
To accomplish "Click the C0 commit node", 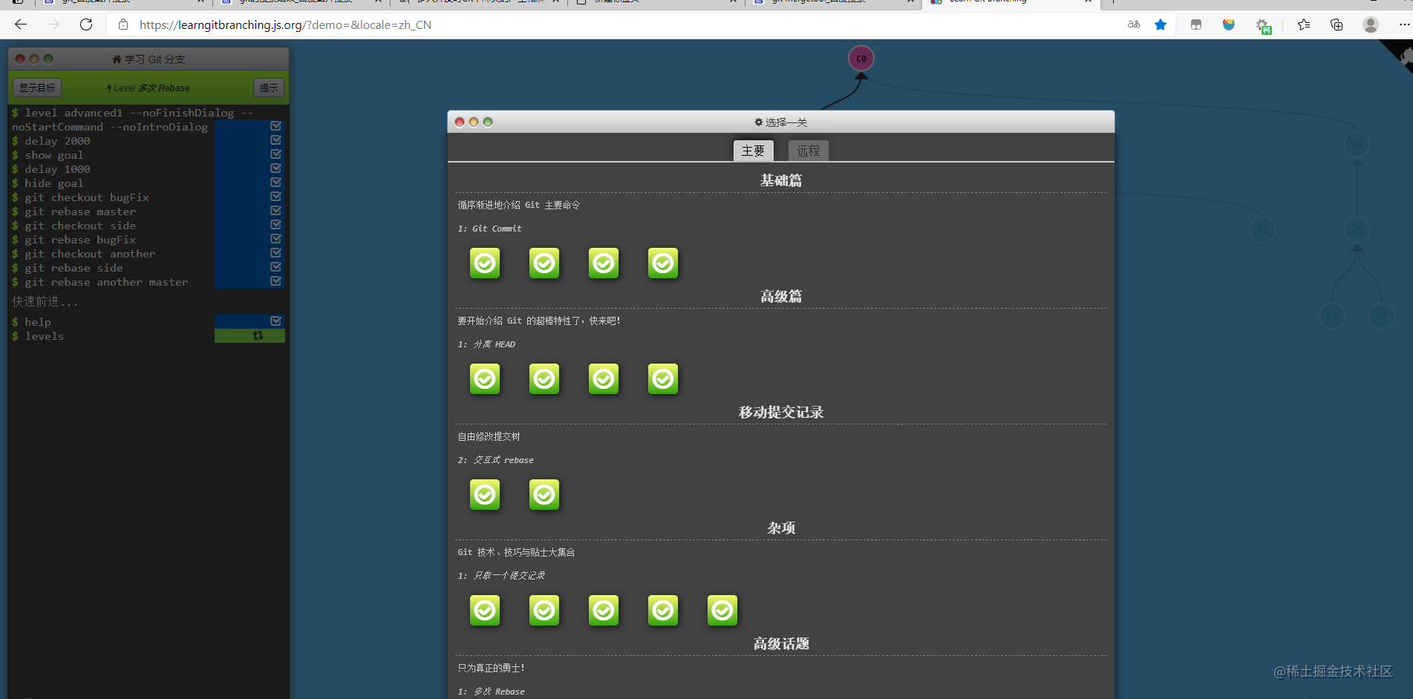I will click(x=861, y=59).
